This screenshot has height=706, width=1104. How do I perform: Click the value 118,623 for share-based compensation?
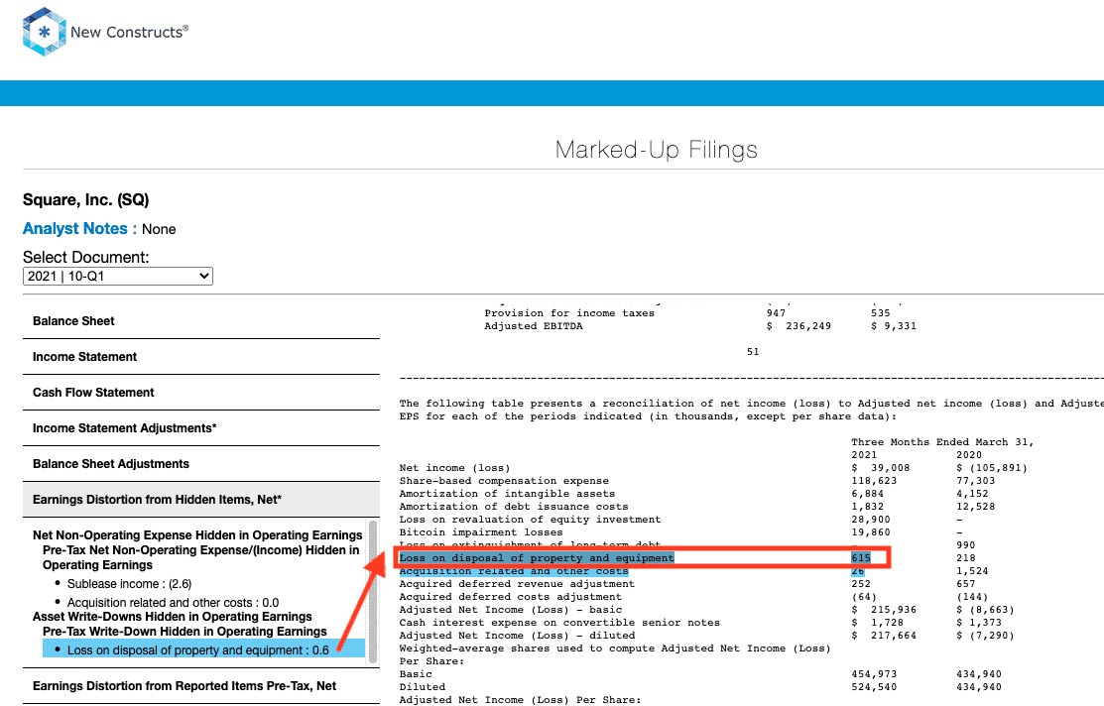pos(875,481)
